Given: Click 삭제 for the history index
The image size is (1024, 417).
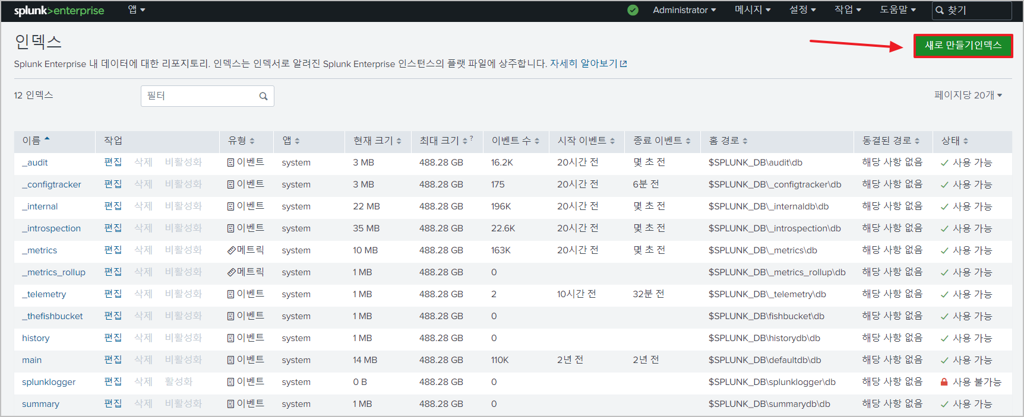Looking at the screenshot, I should click(x=143, y=338).
